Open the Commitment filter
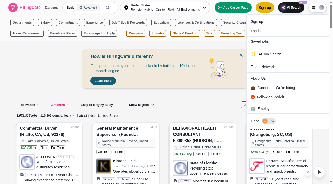Image resolution: width=333 pixels, height=184 pixels. [68, 23]
